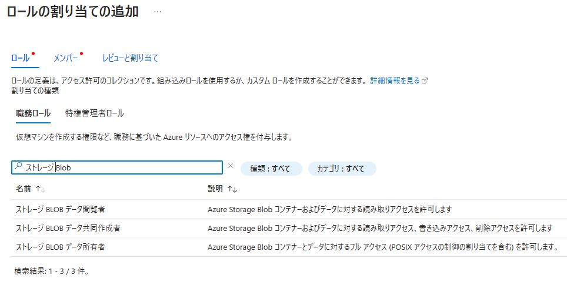Screen dimensions: 567x285
Task: Click the 割り当ての種類 label
Action: (x=35, y=90)
